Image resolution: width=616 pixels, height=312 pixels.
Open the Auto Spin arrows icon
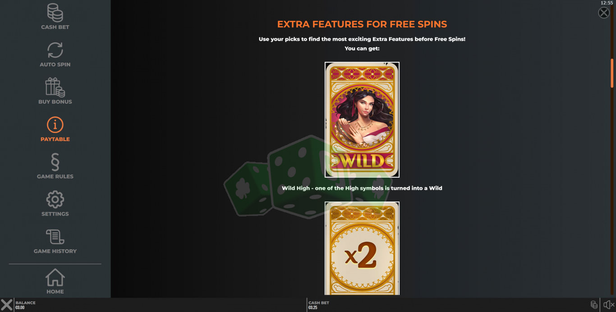coord(55,50)
